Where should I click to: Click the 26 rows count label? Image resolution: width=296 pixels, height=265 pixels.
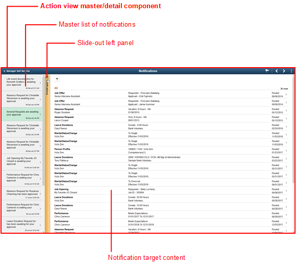click(x=284, y=89)
